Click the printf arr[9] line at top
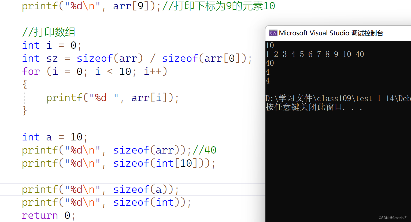411x222 pixels. click(x=149, y=6)
